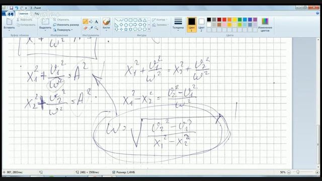The height and width of the screenshot is (181, 322).
Task: Select the Text tool (A)
Action: (96, 22)
